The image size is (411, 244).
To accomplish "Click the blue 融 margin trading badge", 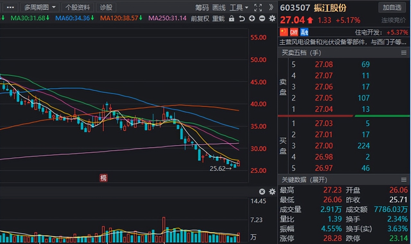I will pyautogui.click(x=304, y=32).
